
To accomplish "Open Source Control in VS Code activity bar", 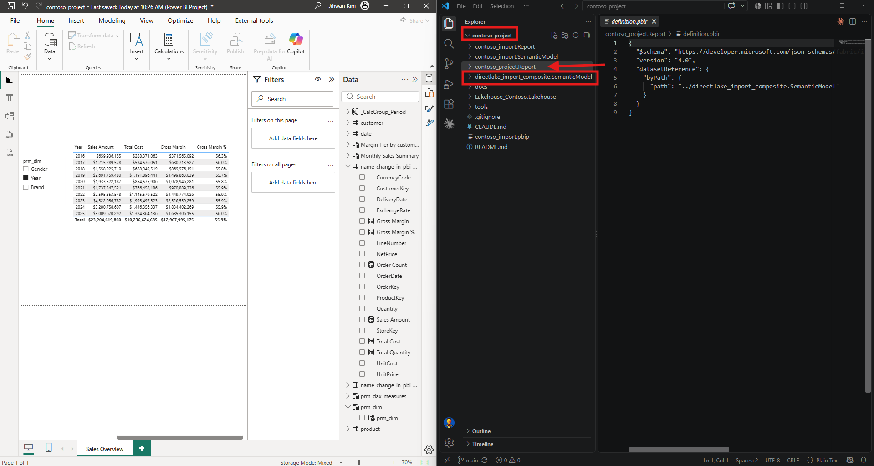I will 449,64.
